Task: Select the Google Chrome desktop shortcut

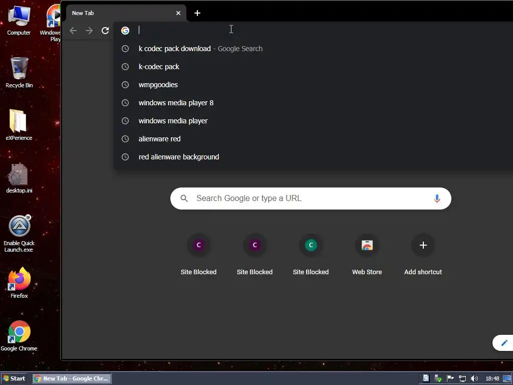Action: pyautogui.click(x=19, y=336)
